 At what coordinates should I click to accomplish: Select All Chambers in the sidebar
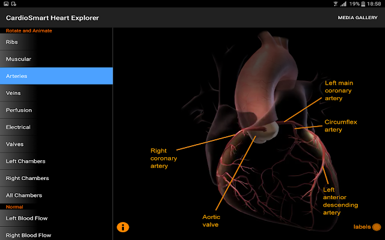(56, 196)
